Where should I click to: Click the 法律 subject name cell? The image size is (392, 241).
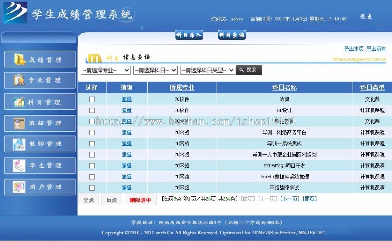(x=284, y=99)
